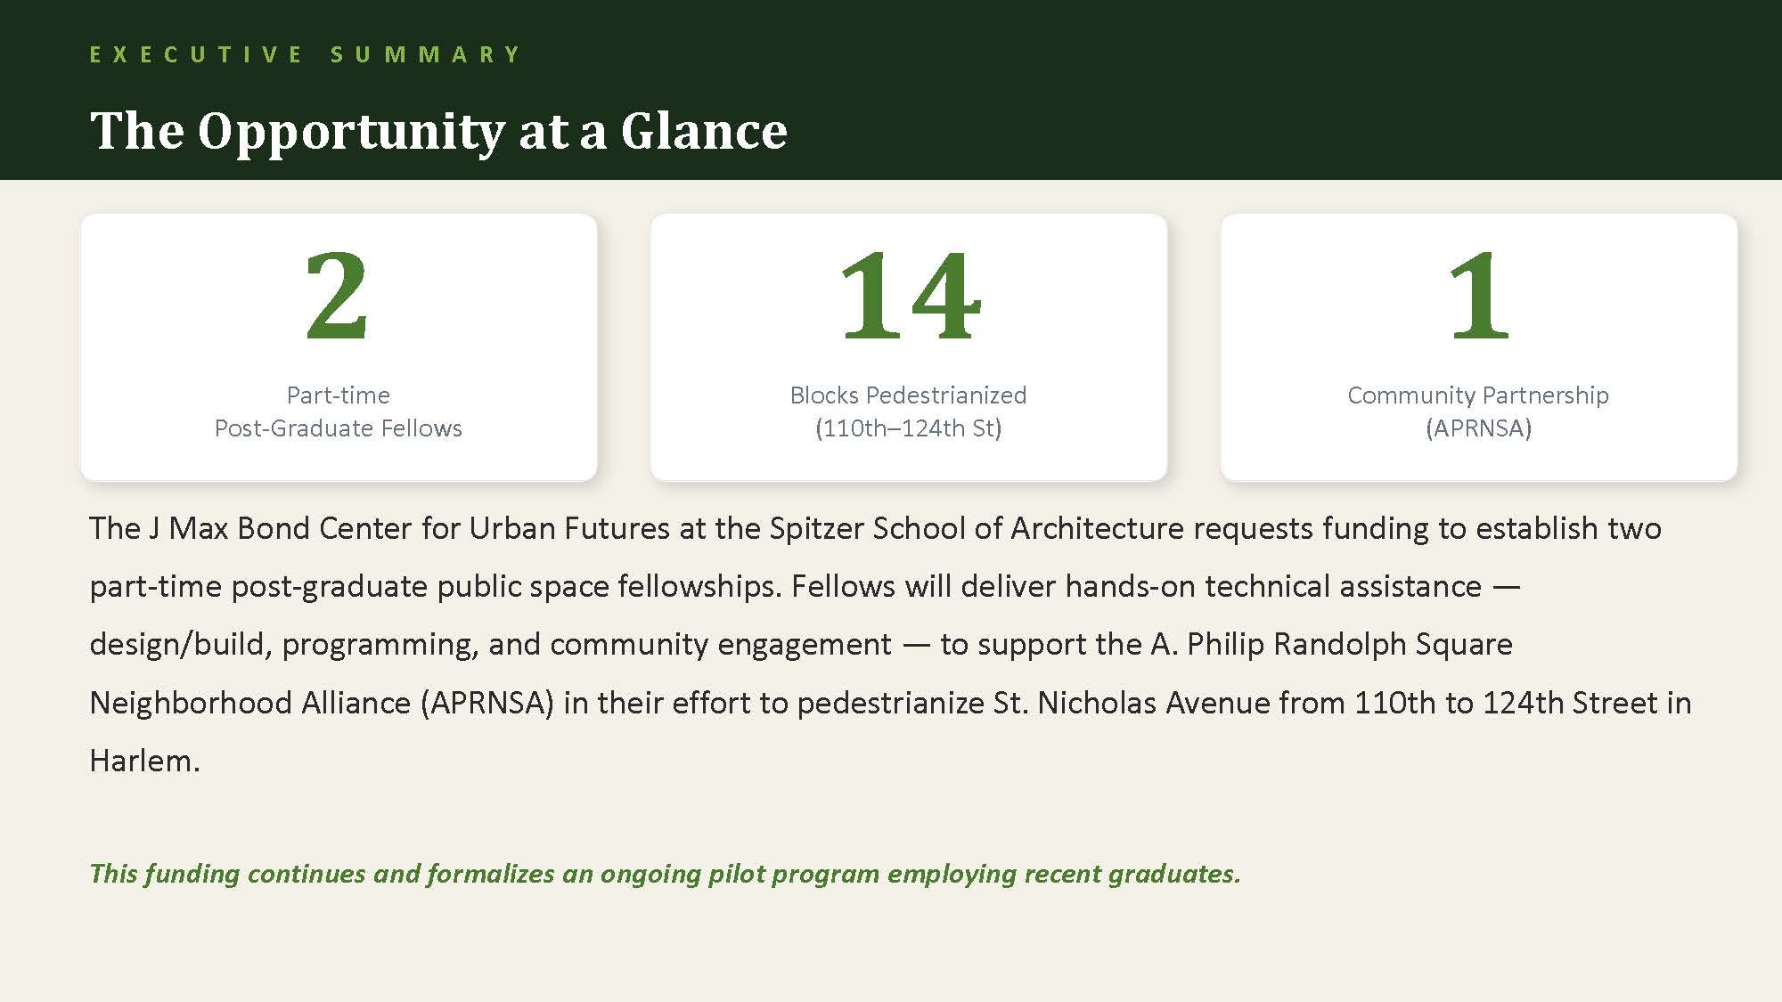The width and height of the screenshot is (1782, 1002).
Task: Select the title The Opportunity at a Glance
Action: [x=438, y=131]
